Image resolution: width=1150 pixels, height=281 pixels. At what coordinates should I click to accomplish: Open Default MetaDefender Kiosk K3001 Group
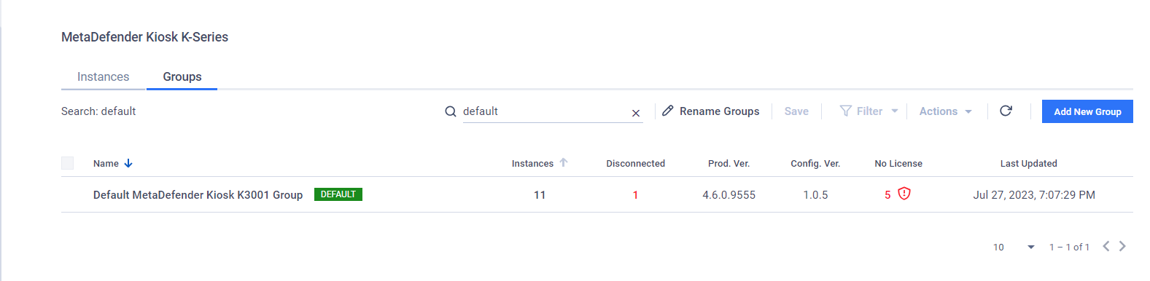coord(198,195)
